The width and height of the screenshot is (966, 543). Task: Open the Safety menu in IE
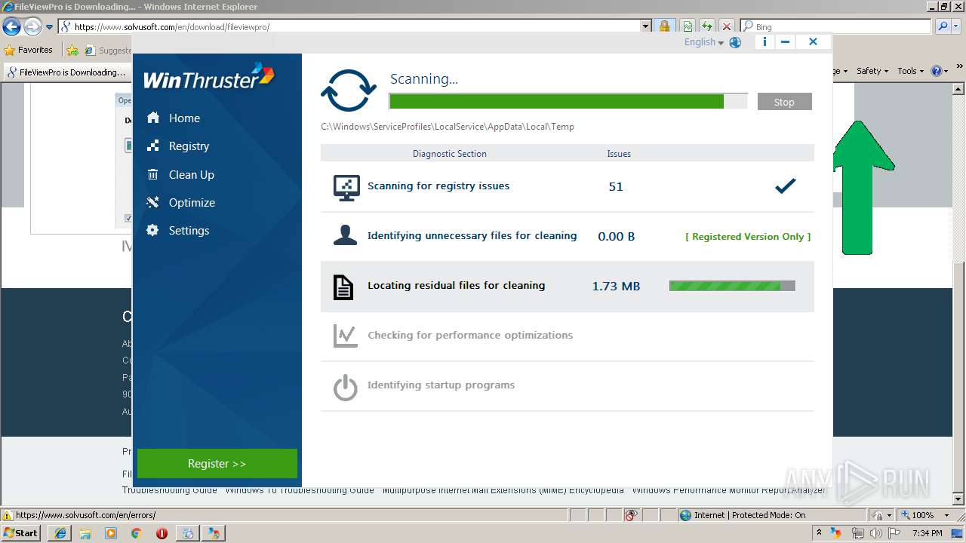872,71
